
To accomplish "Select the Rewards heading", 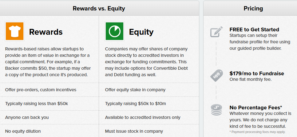I will tap(46, 32).
